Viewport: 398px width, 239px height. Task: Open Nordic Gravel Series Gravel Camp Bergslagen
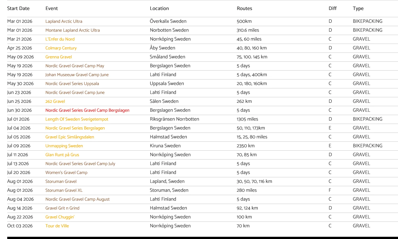pyautogui.click(x=87, y=110)
